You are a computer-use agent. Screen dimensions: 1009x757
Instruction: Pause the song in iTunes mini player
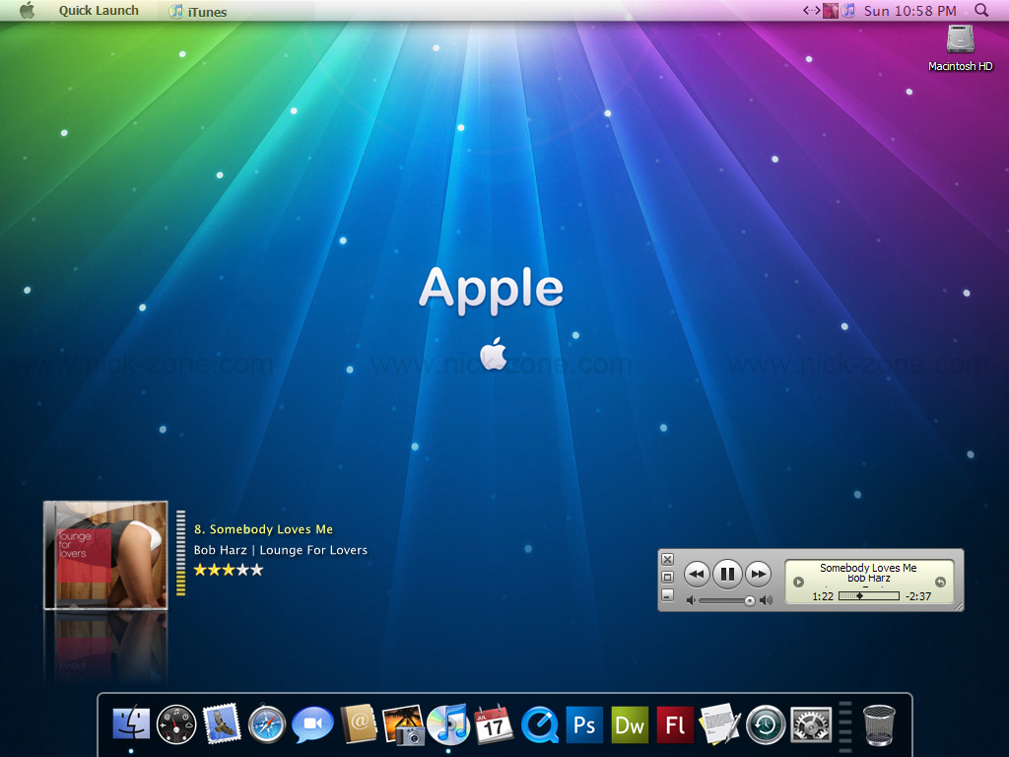click(728, 574)
